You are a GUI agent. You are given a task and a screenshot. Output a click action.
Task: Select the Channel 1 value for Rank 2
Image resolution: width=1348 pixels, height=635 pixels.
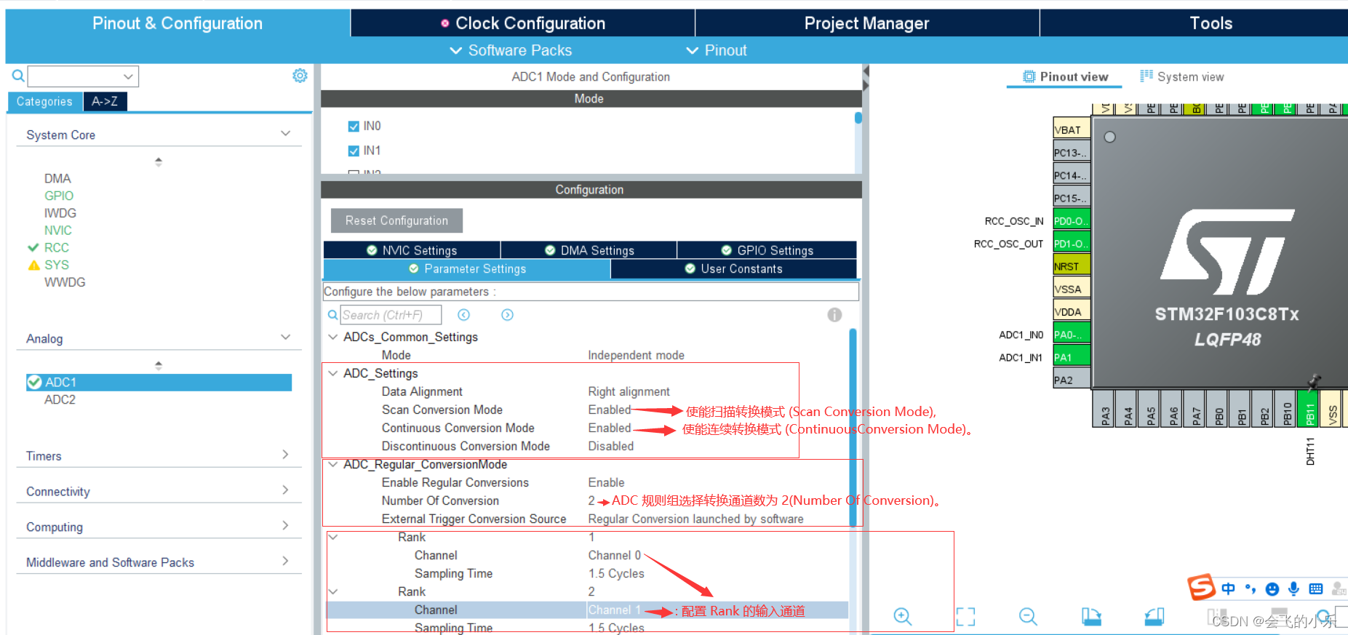pos(615,610)
